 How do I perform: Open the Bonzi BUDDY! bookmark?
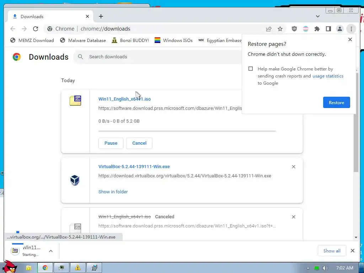click(x=130, y=41)
